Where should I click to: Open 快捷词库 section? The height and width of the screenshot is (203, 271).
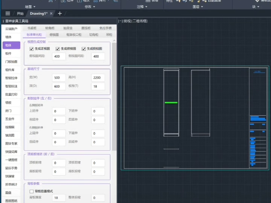point(11,152)
